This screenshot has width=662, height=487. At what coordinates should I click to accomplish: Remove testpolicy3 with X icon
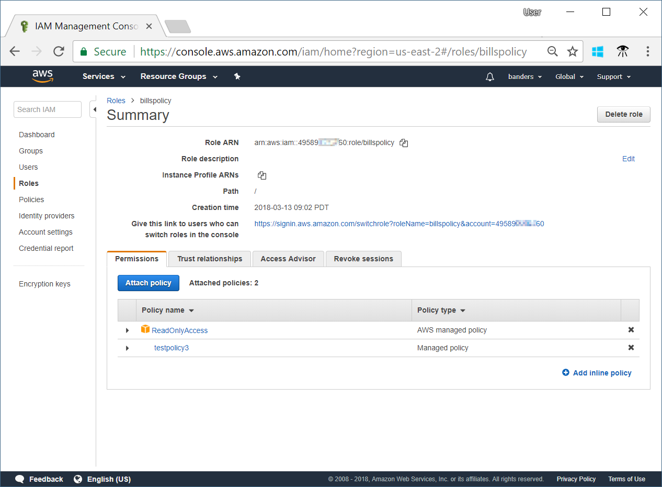(x=631, y=348)
